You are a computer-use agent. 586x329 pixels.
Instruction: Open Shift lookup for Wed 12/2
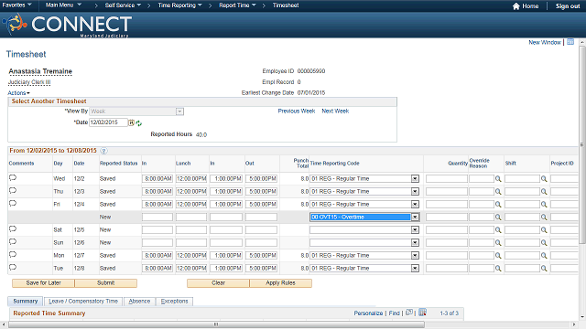pyautogui.click(x=544, y=179)
